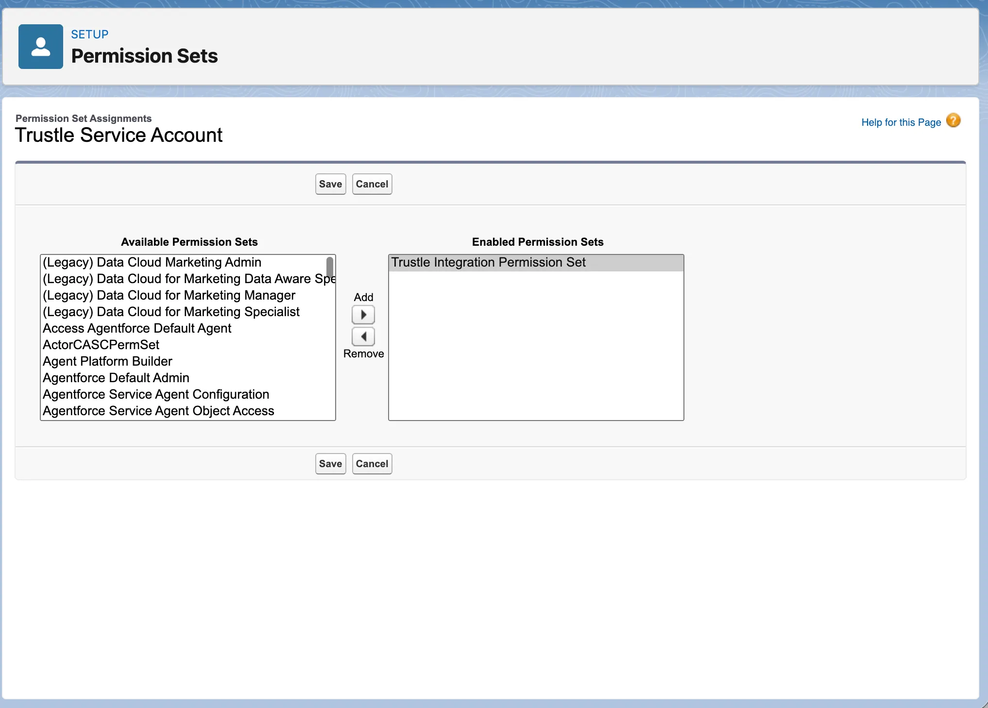The image size is (988, 708).
Task: Select Trustle Integration Permission Set in enabled list
Action: [536, 263]
